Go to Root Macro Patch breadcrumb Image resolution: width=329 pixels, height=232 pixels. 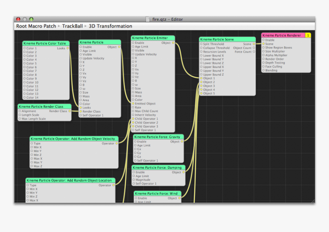coord(36,26)
